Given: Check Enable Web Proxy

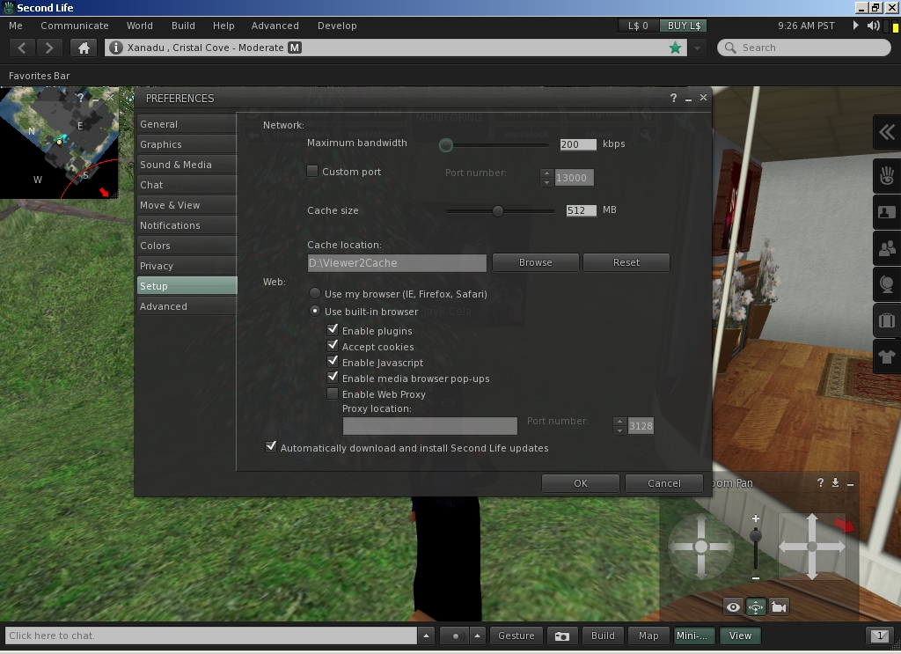Looking at the screenshot, I should [x=332, y=393].
